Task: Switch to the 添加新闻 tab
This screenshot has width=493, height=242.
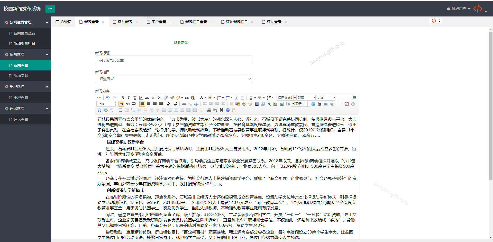Action: 125,22
